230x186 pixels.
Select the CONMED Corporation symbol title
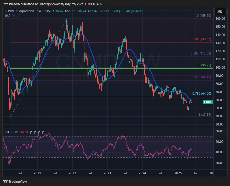point(19,11)
